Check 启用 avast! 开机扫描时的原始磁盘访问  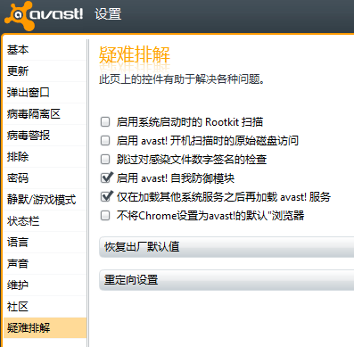105,141
